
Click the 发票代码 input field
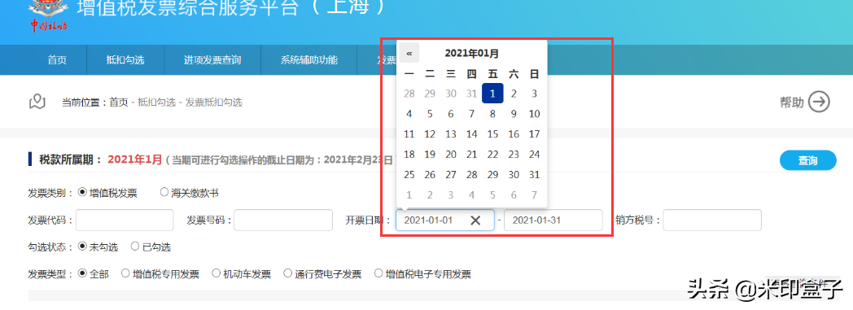point(125,220)
